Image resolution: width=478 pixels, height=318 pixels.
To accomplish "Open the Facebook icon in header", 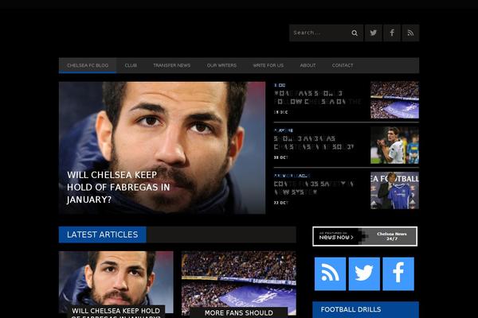I will pos(392,33).
